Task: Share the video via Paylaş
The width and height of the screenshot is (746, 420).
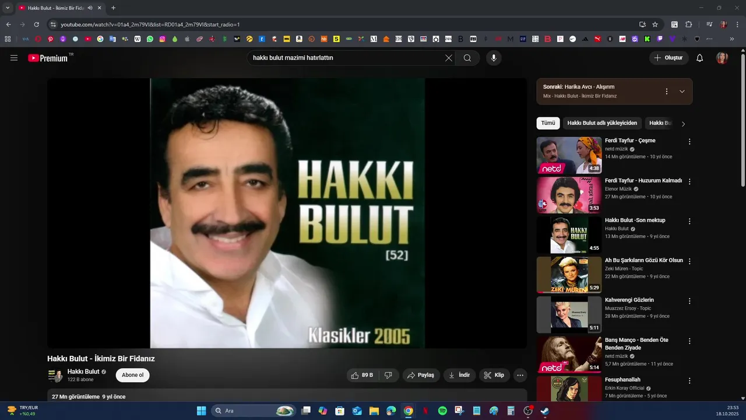Action: pos(421,375)
